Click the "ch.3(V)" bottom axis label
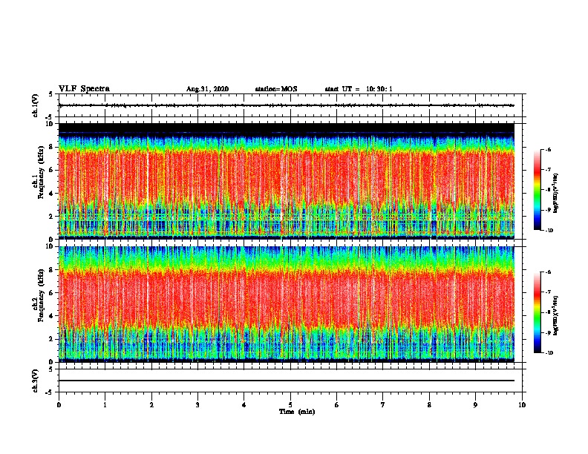 (36, 381)
